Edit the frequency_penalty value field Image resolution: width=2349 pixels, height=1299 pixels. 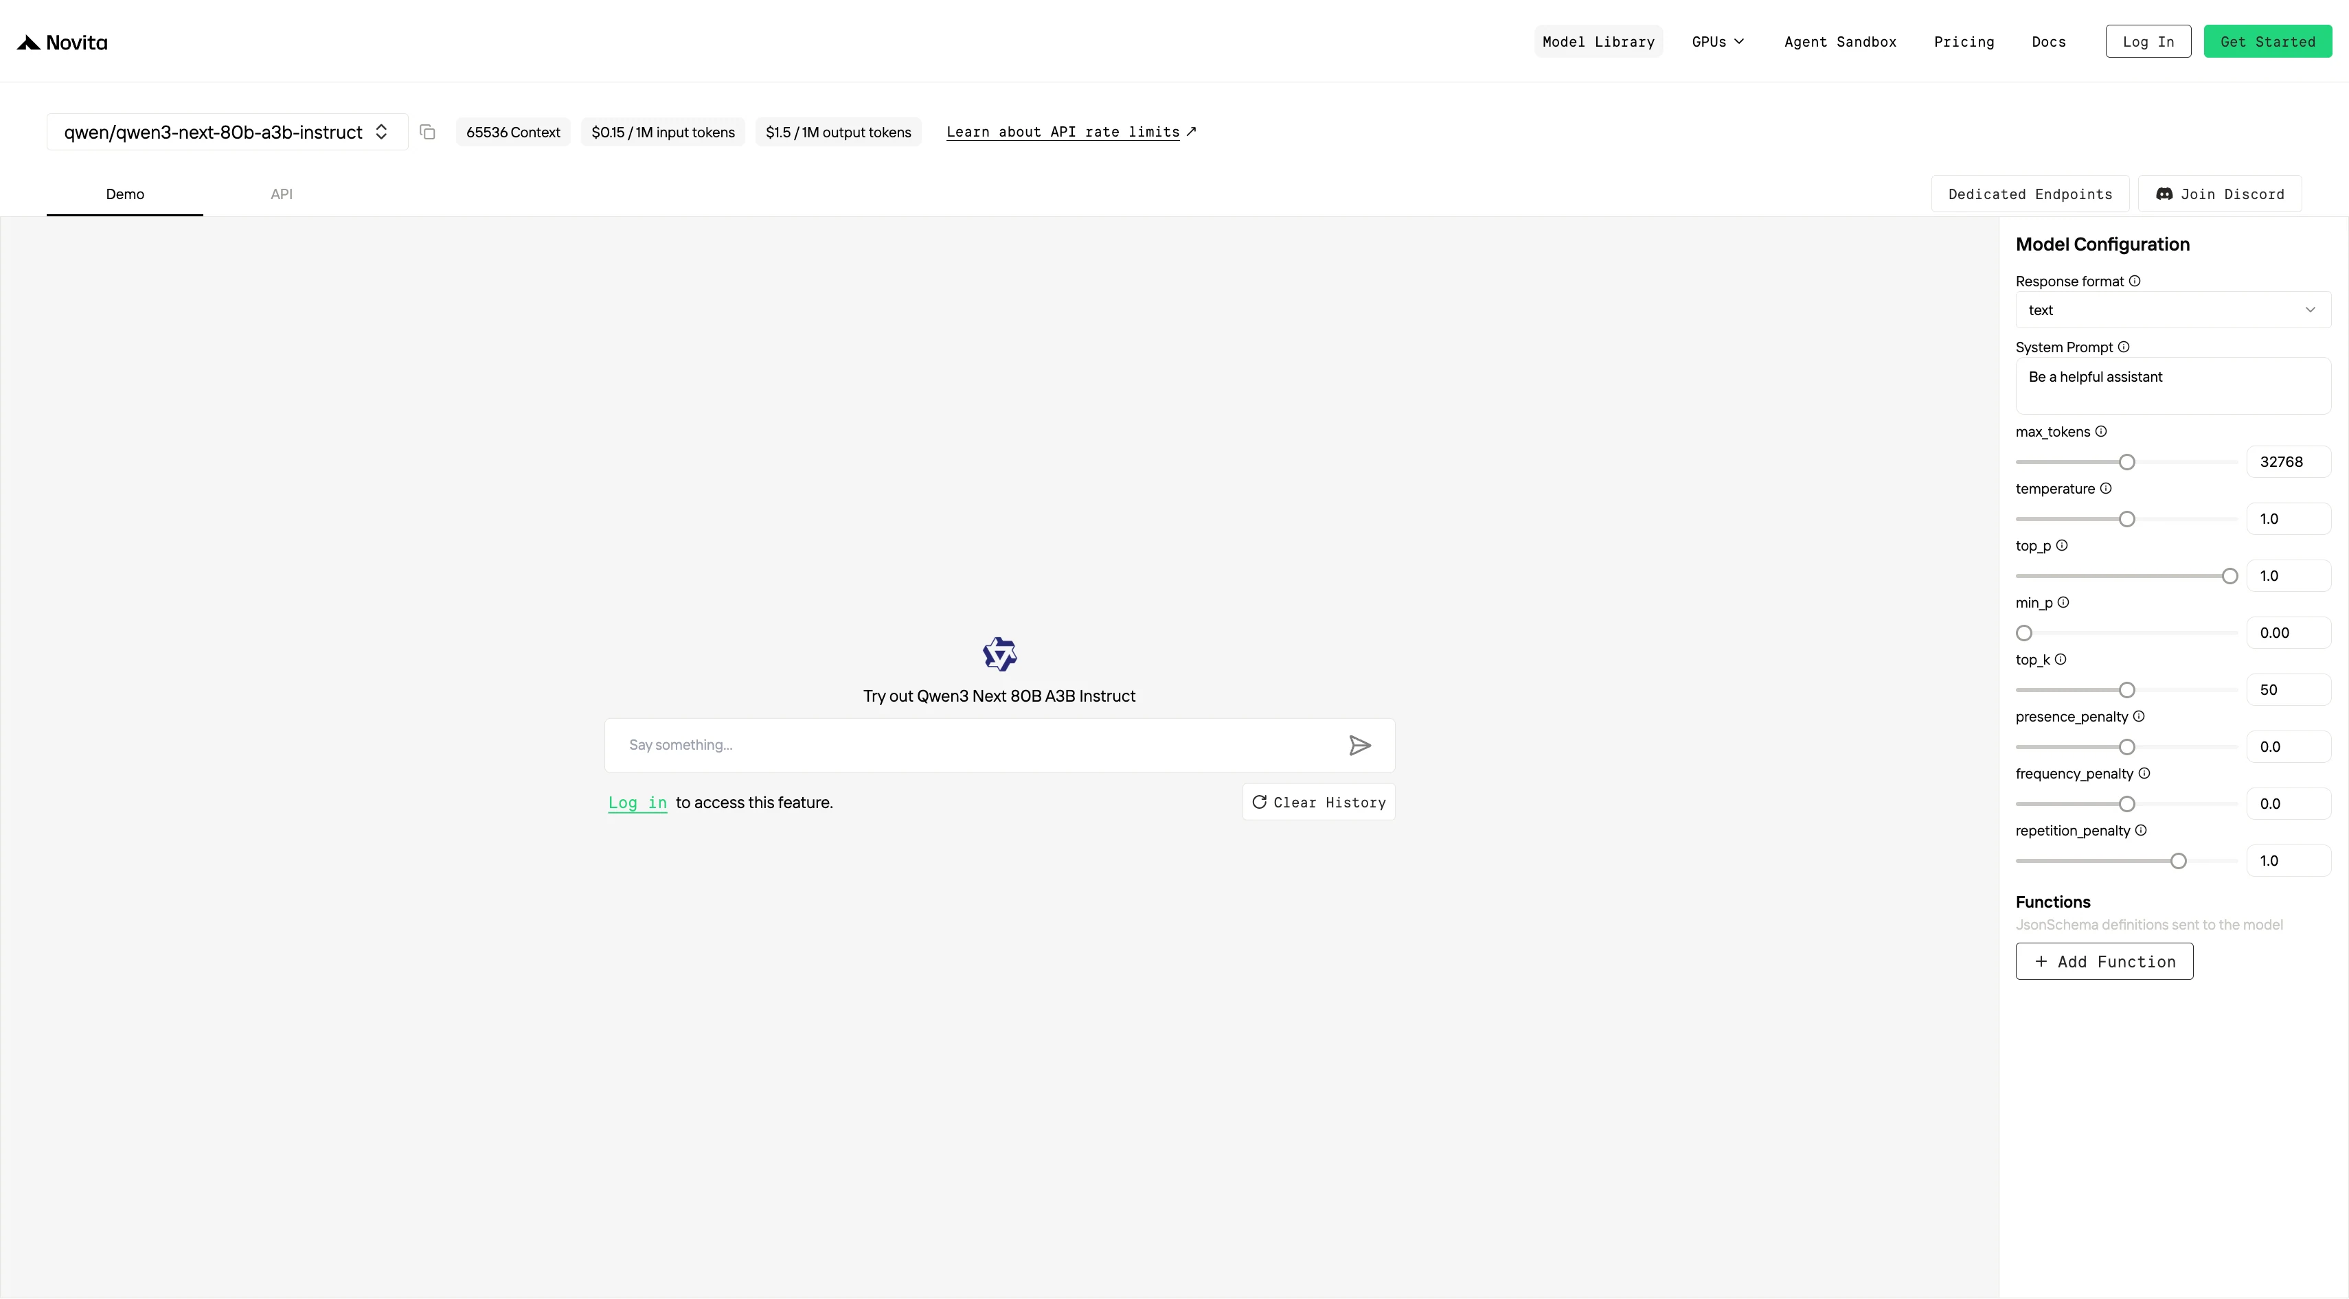pyautogui.click(x=2289, y=804)
